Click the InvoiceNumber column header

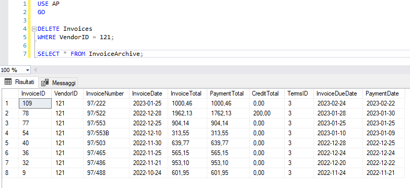(106, 93)
